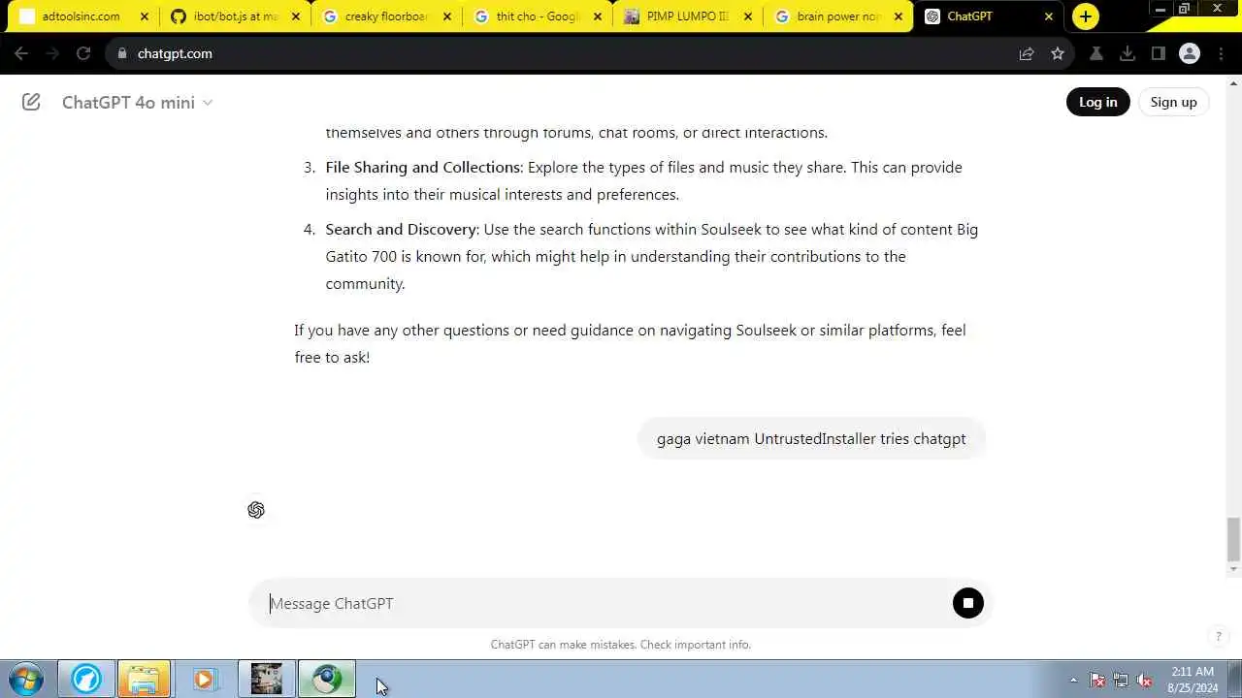Screen dimensions: 1242x698
Task: Open the picture thumbnail taskbar app
Action: [266, 679]
